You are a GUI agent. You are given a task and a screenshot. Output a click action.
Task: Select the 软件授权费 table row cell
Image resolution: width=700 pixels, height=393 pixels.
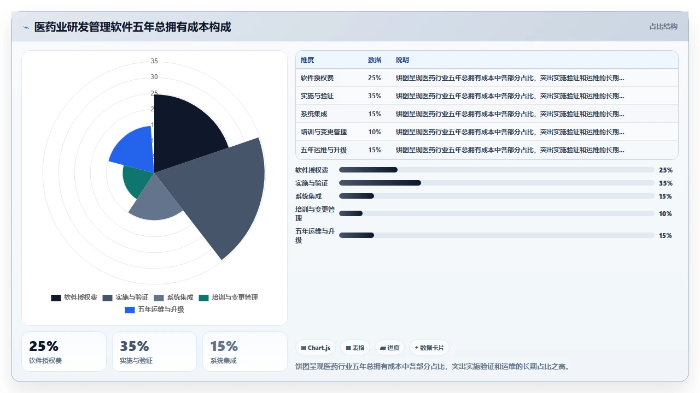click(x=317, y=78)
